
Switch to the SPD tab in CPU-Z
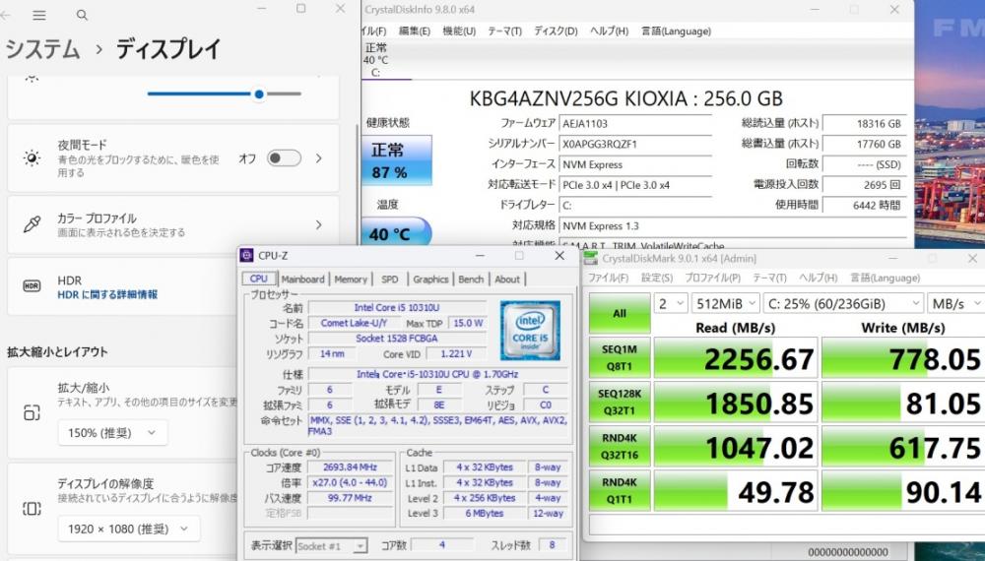pos(390,280)
